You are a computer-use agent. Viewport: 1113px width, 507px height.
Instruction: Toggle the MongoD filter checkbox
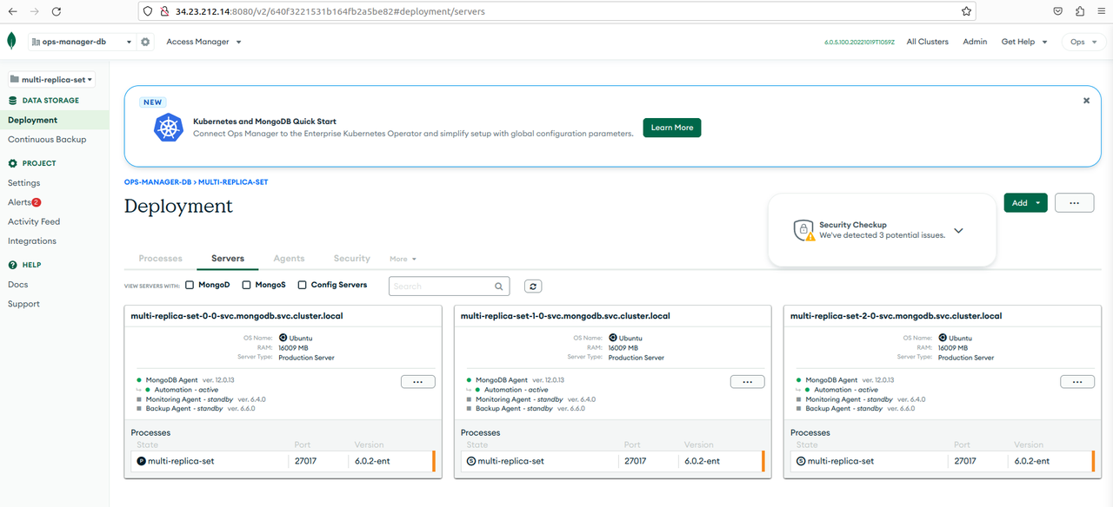pyautogui.click(x=190, y=285)
